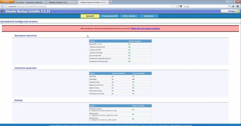Click the Akeeba logo icon in header
This screenshot has height=126, width=241.
2,11
